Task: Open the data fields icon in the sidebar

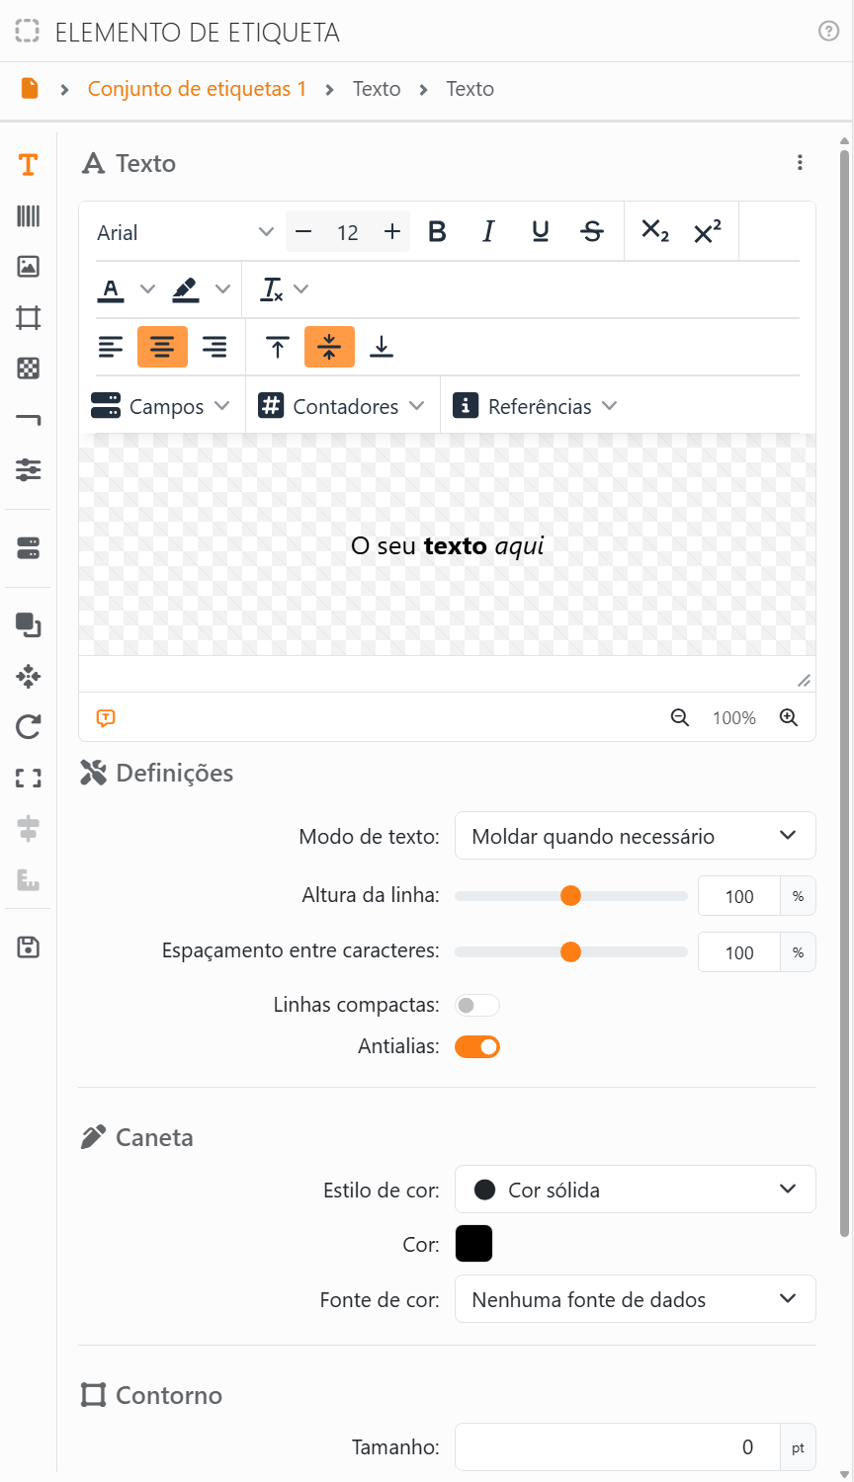Action: 29,548
